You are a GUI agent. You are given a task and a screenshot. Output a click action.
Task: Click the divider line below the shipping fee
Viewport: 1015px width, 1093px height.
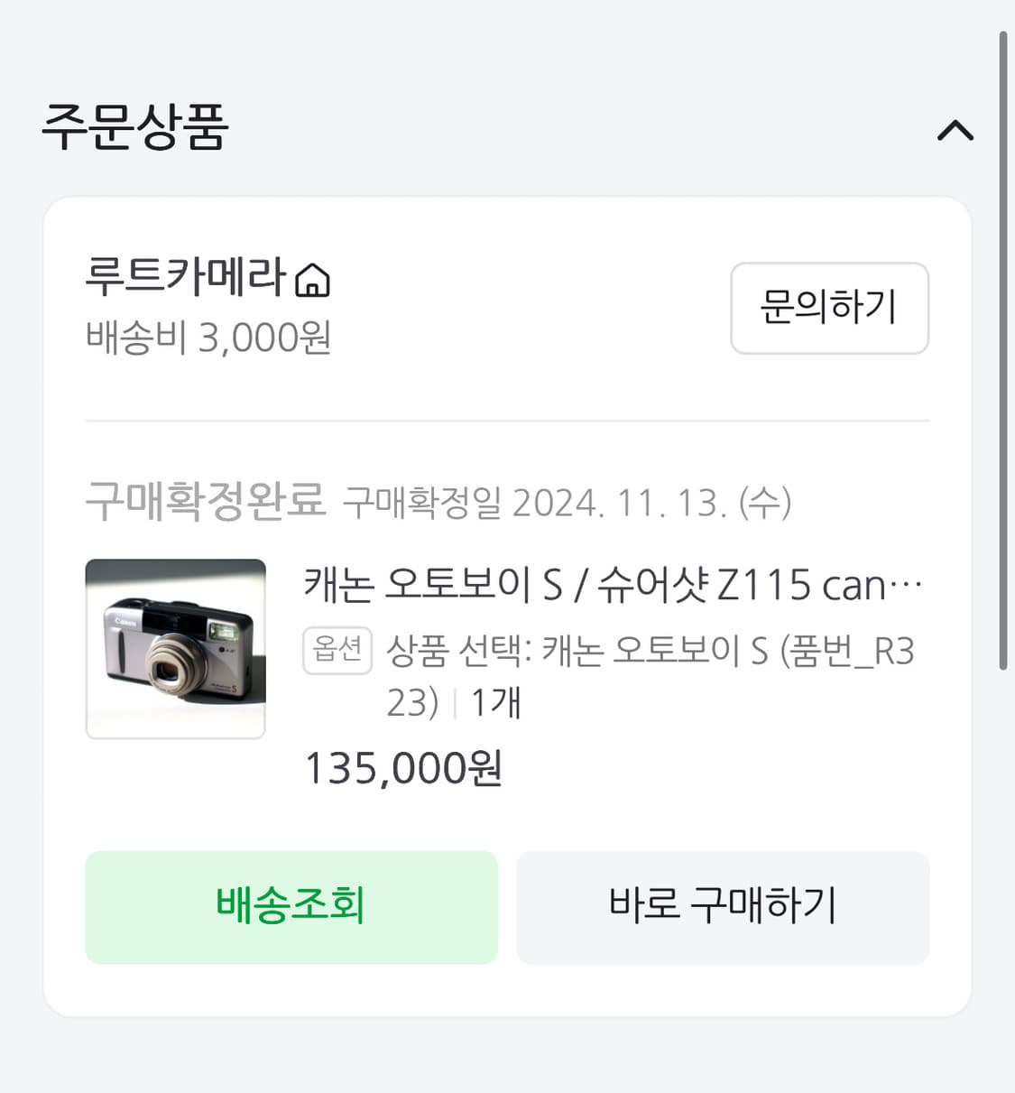coord(507,421)
